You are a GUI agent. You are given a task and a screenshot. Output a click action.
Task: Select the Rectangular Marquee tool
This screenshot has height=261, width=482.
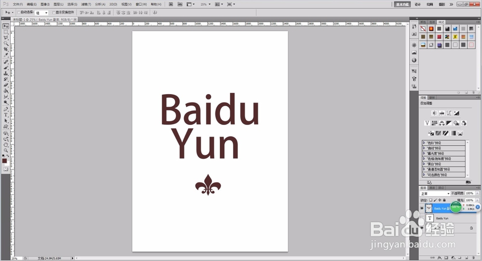[6, 32]
